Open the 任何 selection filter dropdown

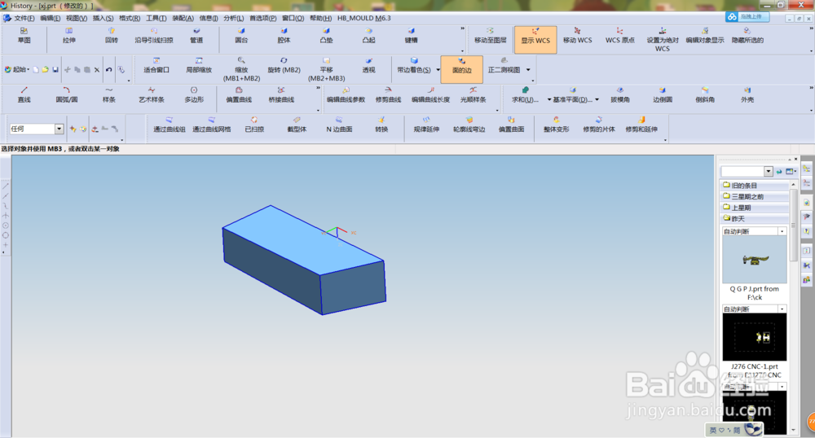pyautogui.click(x=59, y=129)
